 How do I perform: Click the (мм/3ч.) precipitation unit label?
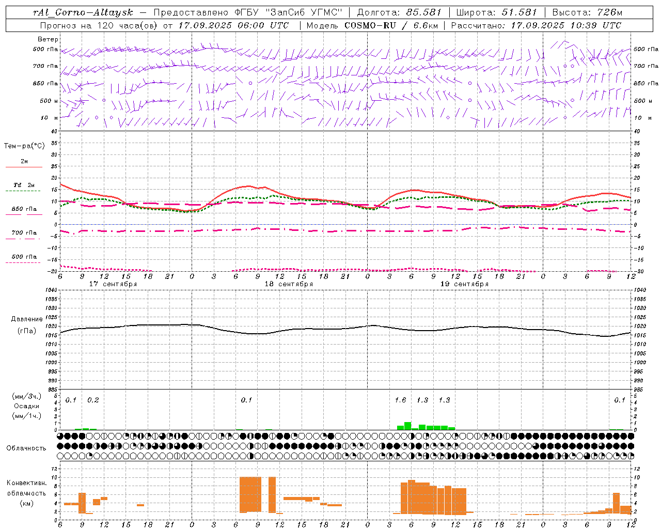(27, 396)
